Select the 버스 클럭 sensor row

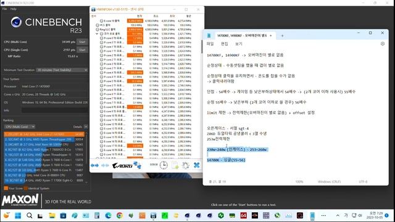click(x=144, y=25)
